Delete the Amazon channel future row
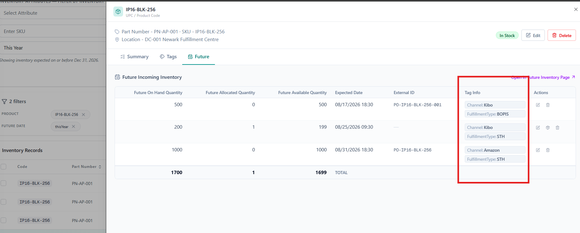The width and height of the screenshot is (580, 233). (x=548, y=150)
